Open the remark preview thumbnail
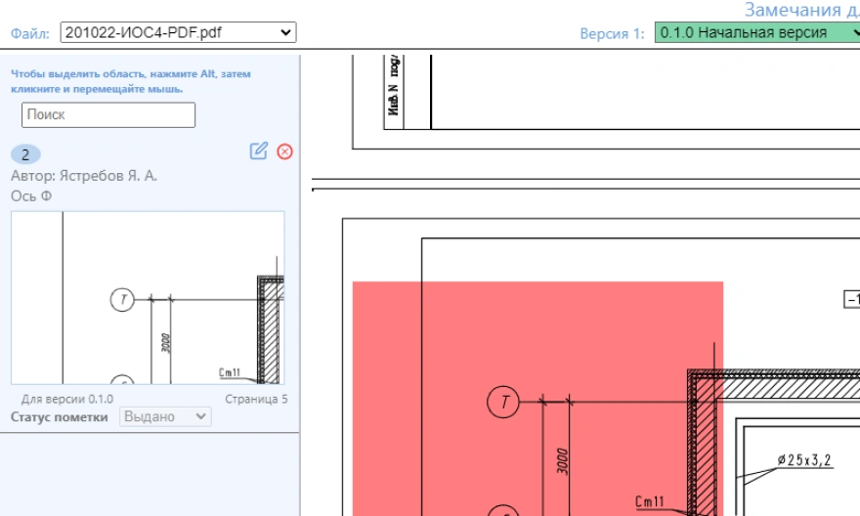Image resolution: width=860 pixels, height=516 pixels. 148,297
